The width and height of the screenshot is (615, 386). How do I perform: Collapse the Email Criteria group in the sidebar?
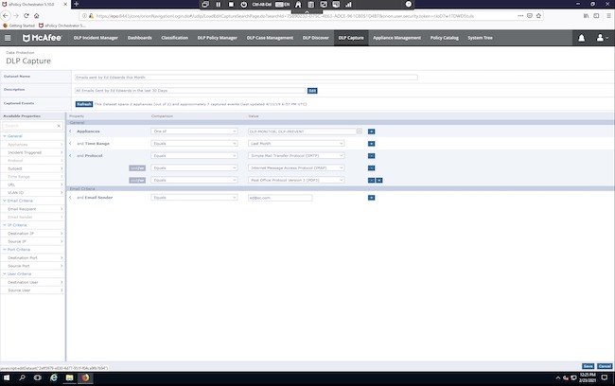(x=5, y=201)
